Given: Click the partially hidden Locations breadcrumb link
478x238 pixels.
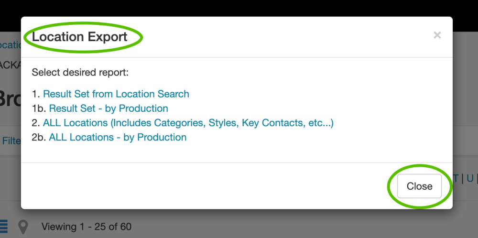Looking at the screenshot, I should tap(11, 45).
